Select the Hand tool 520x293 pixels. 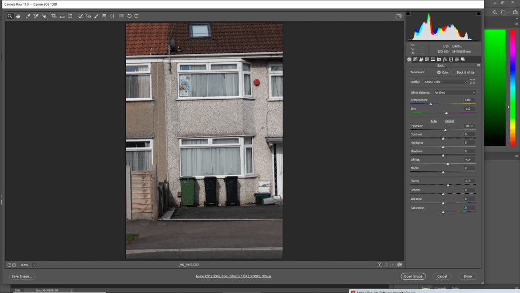(18, 16)
